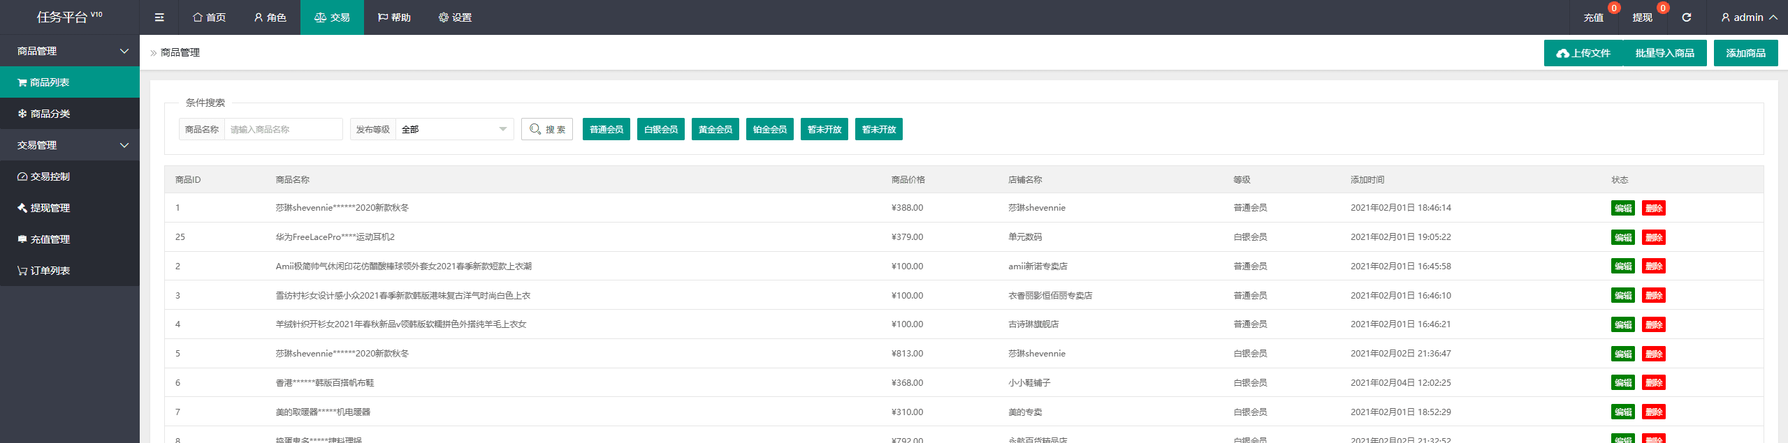Click the 单元数码 store name cell
This screenshot has width=1788, height=443.
click(x=1025, y=237)
